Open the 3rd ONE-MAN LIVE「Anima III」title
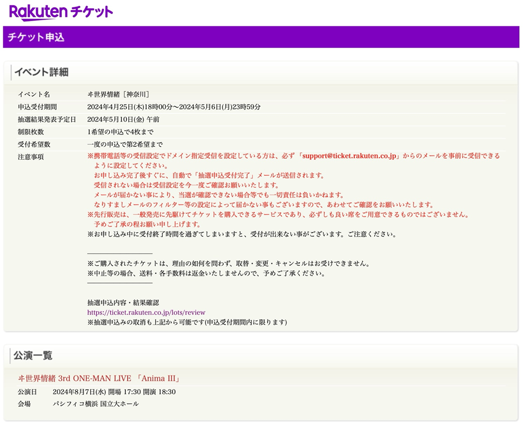The height and width of the screenshot is (427, 523). click(x=98, y=379)
